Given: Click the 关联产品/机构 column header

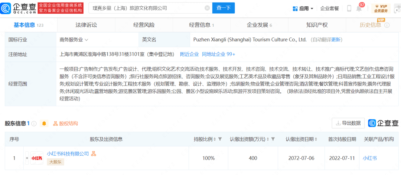Looking at the screenshot, I should click(379, 139).
